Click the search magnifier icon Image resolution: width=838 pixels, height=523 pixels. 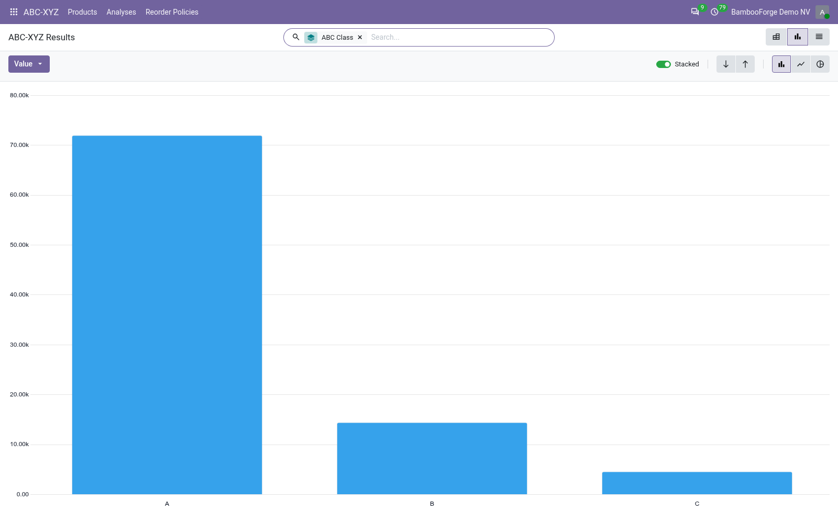pyautogui.click(x=296, y=37)
